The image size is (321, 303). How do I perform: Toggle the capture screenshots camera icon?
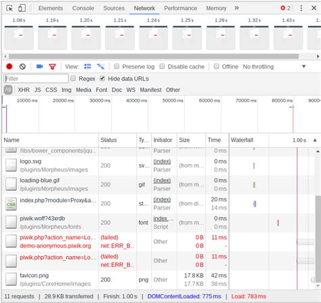point(39,66)
